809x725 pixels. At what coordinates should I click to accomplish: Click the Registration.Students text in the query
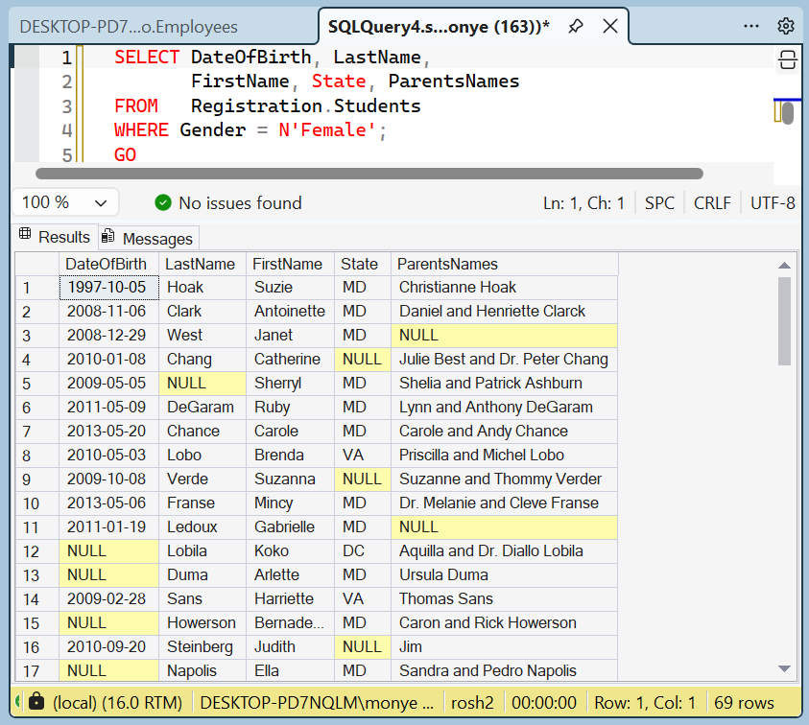click(305, 105)
